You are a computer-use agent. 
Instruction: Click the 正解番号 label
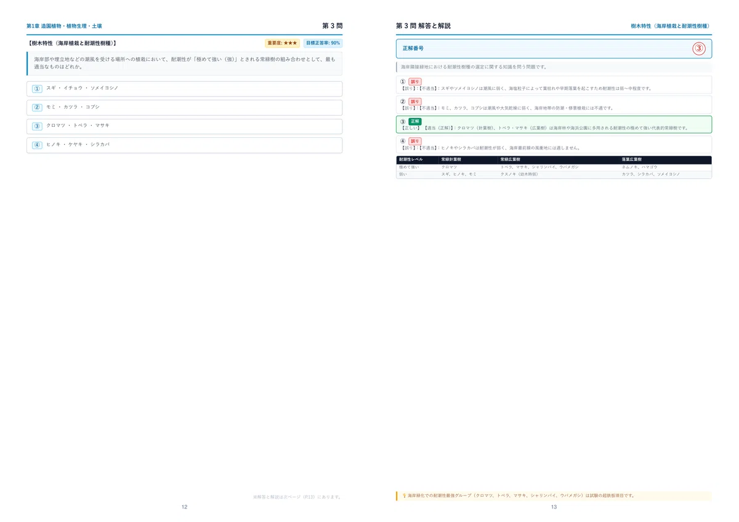pos(413,48)
